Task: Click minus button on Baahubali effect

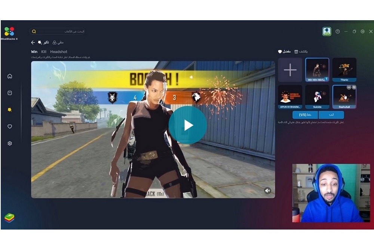Action: point(349,87)
